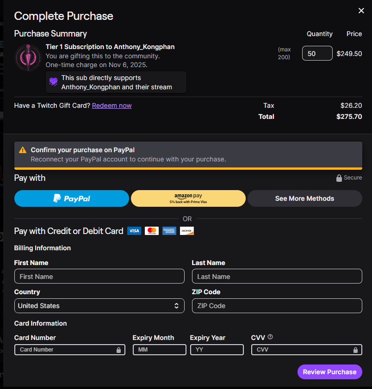
Task: Click the total amount $275.70
Action: [x=349, y=117]
